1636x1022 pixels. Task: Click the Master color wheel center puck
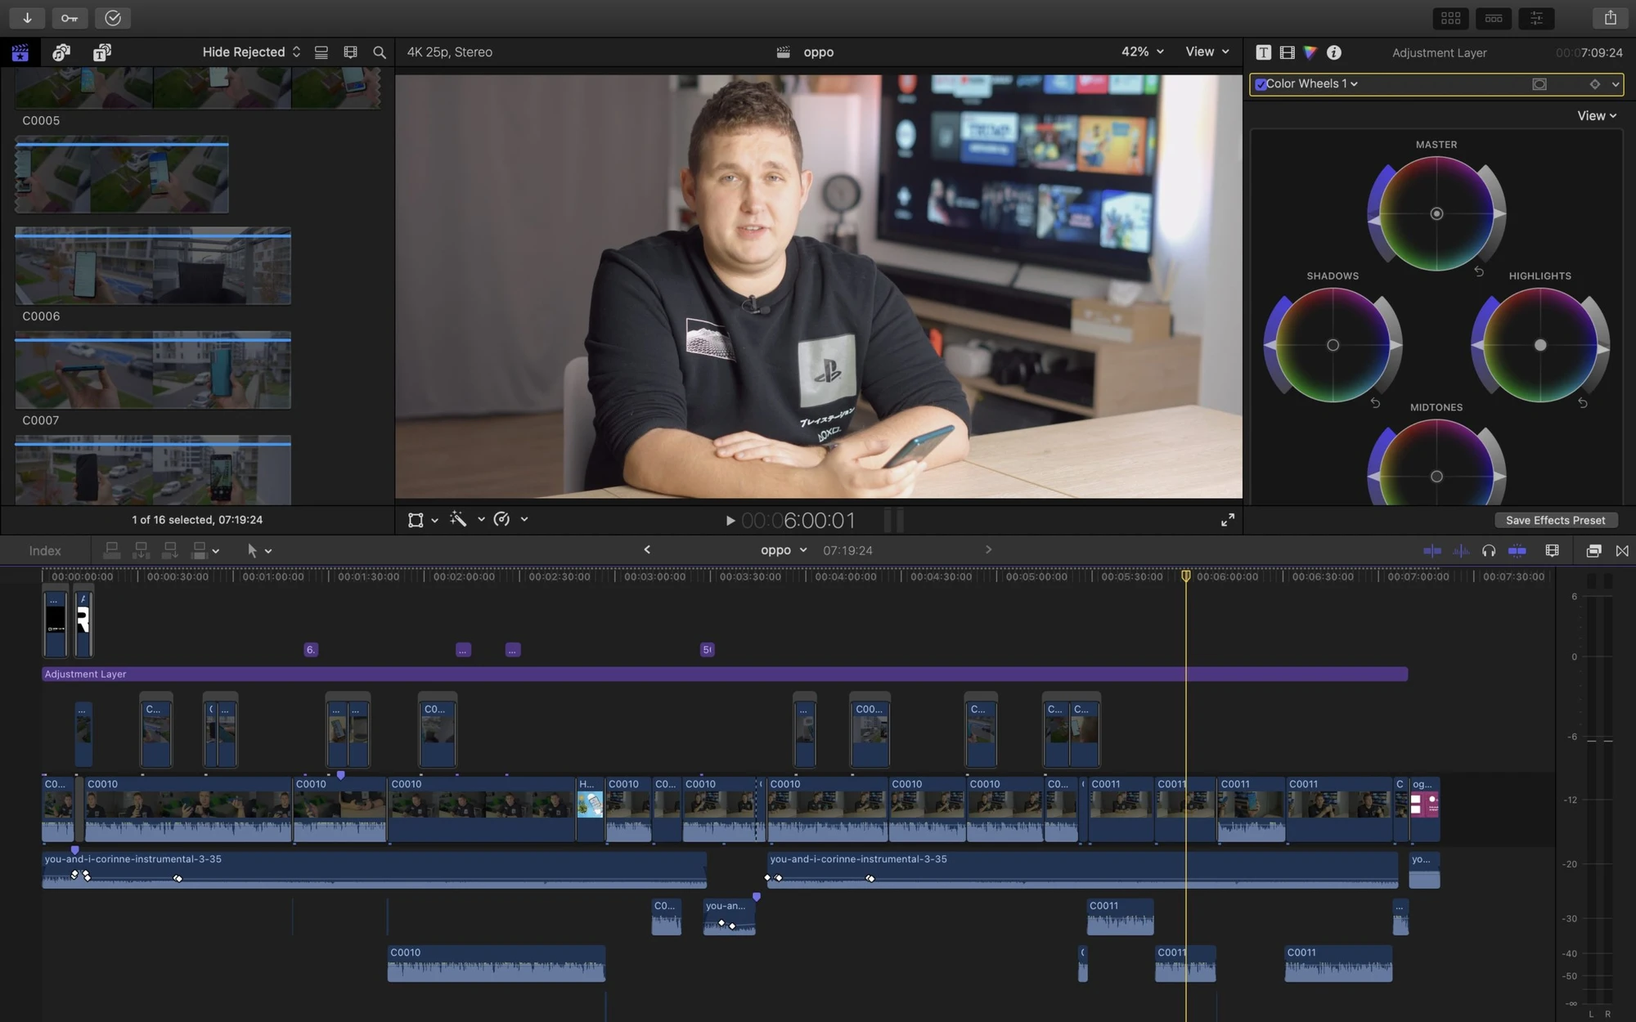(x=1436, y=213)
